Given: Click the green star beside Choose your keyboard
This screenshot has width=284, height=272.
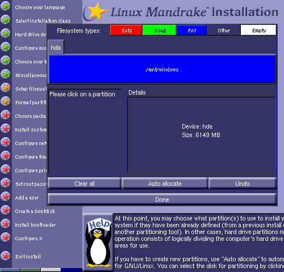Looking at the screenshot, I should [x=6, y=61].
